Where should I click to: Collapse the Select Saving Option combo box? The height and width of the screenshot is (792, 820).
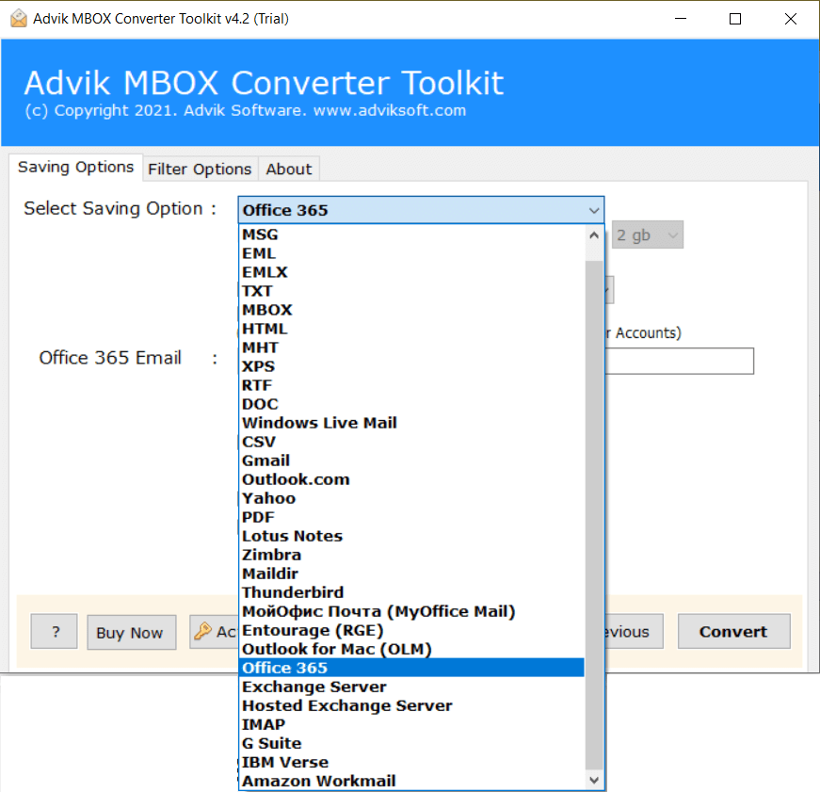pos(593,210)
